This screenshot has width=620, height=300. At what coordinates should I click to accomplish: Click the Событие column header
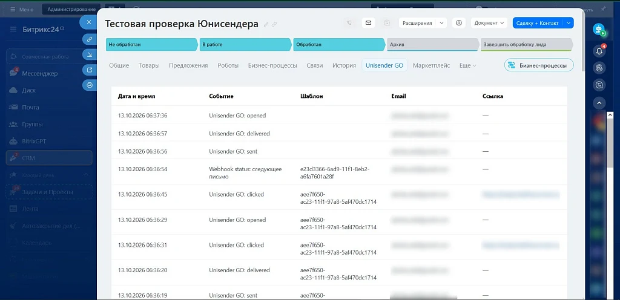[x=221, y=96]
